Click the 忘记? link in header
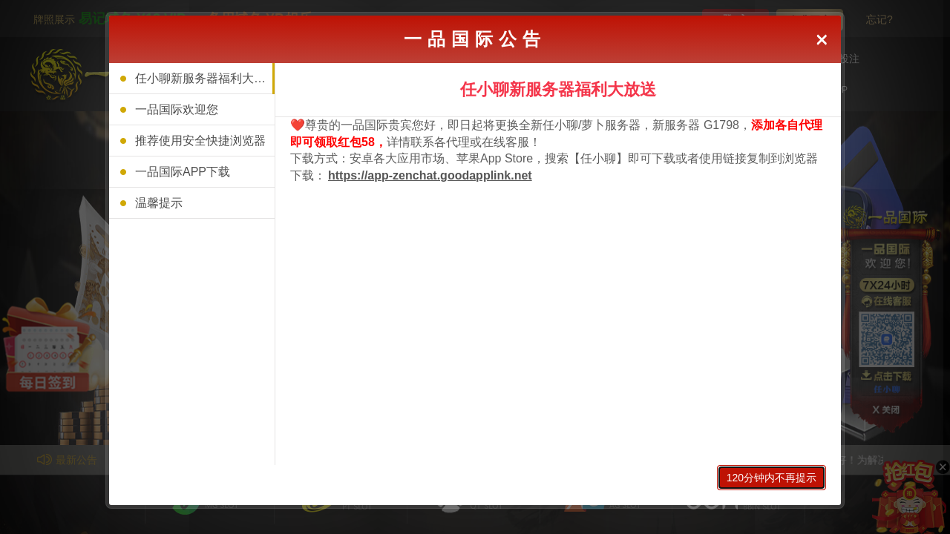Screen dimensions: 950x534 coord(879,19)
